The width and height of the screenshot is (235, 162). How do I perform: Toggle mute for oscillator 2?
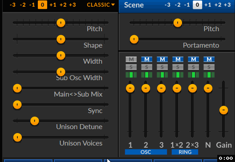(147, 59)
